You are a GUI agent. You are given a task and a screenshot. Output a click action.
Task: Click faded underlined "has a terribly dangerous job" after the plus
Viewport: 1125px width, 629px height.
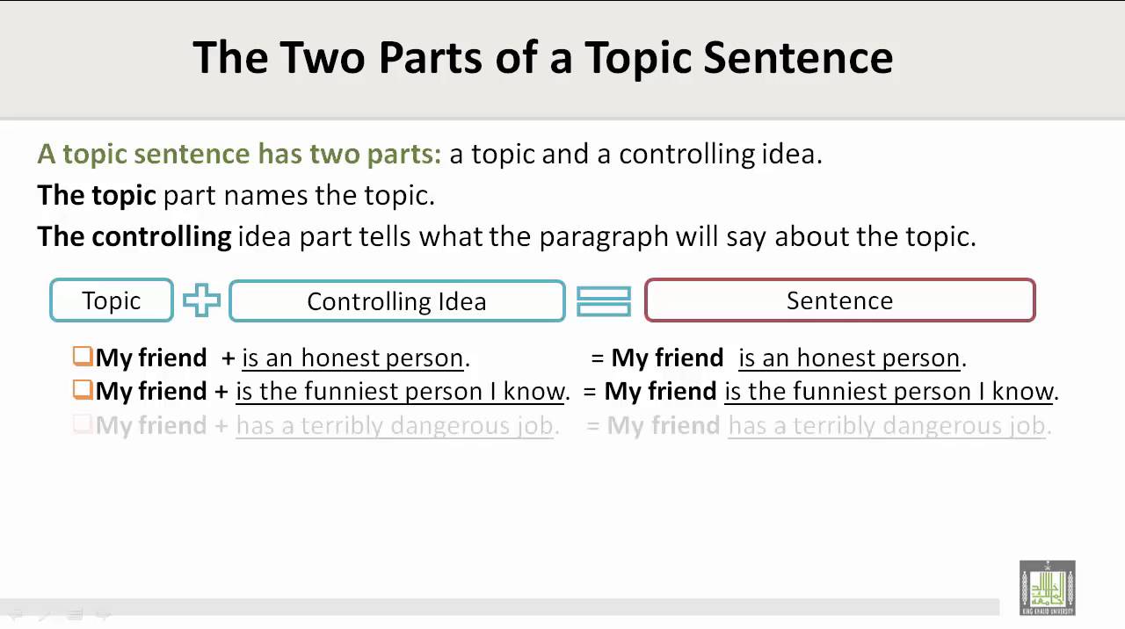[395, 427]
